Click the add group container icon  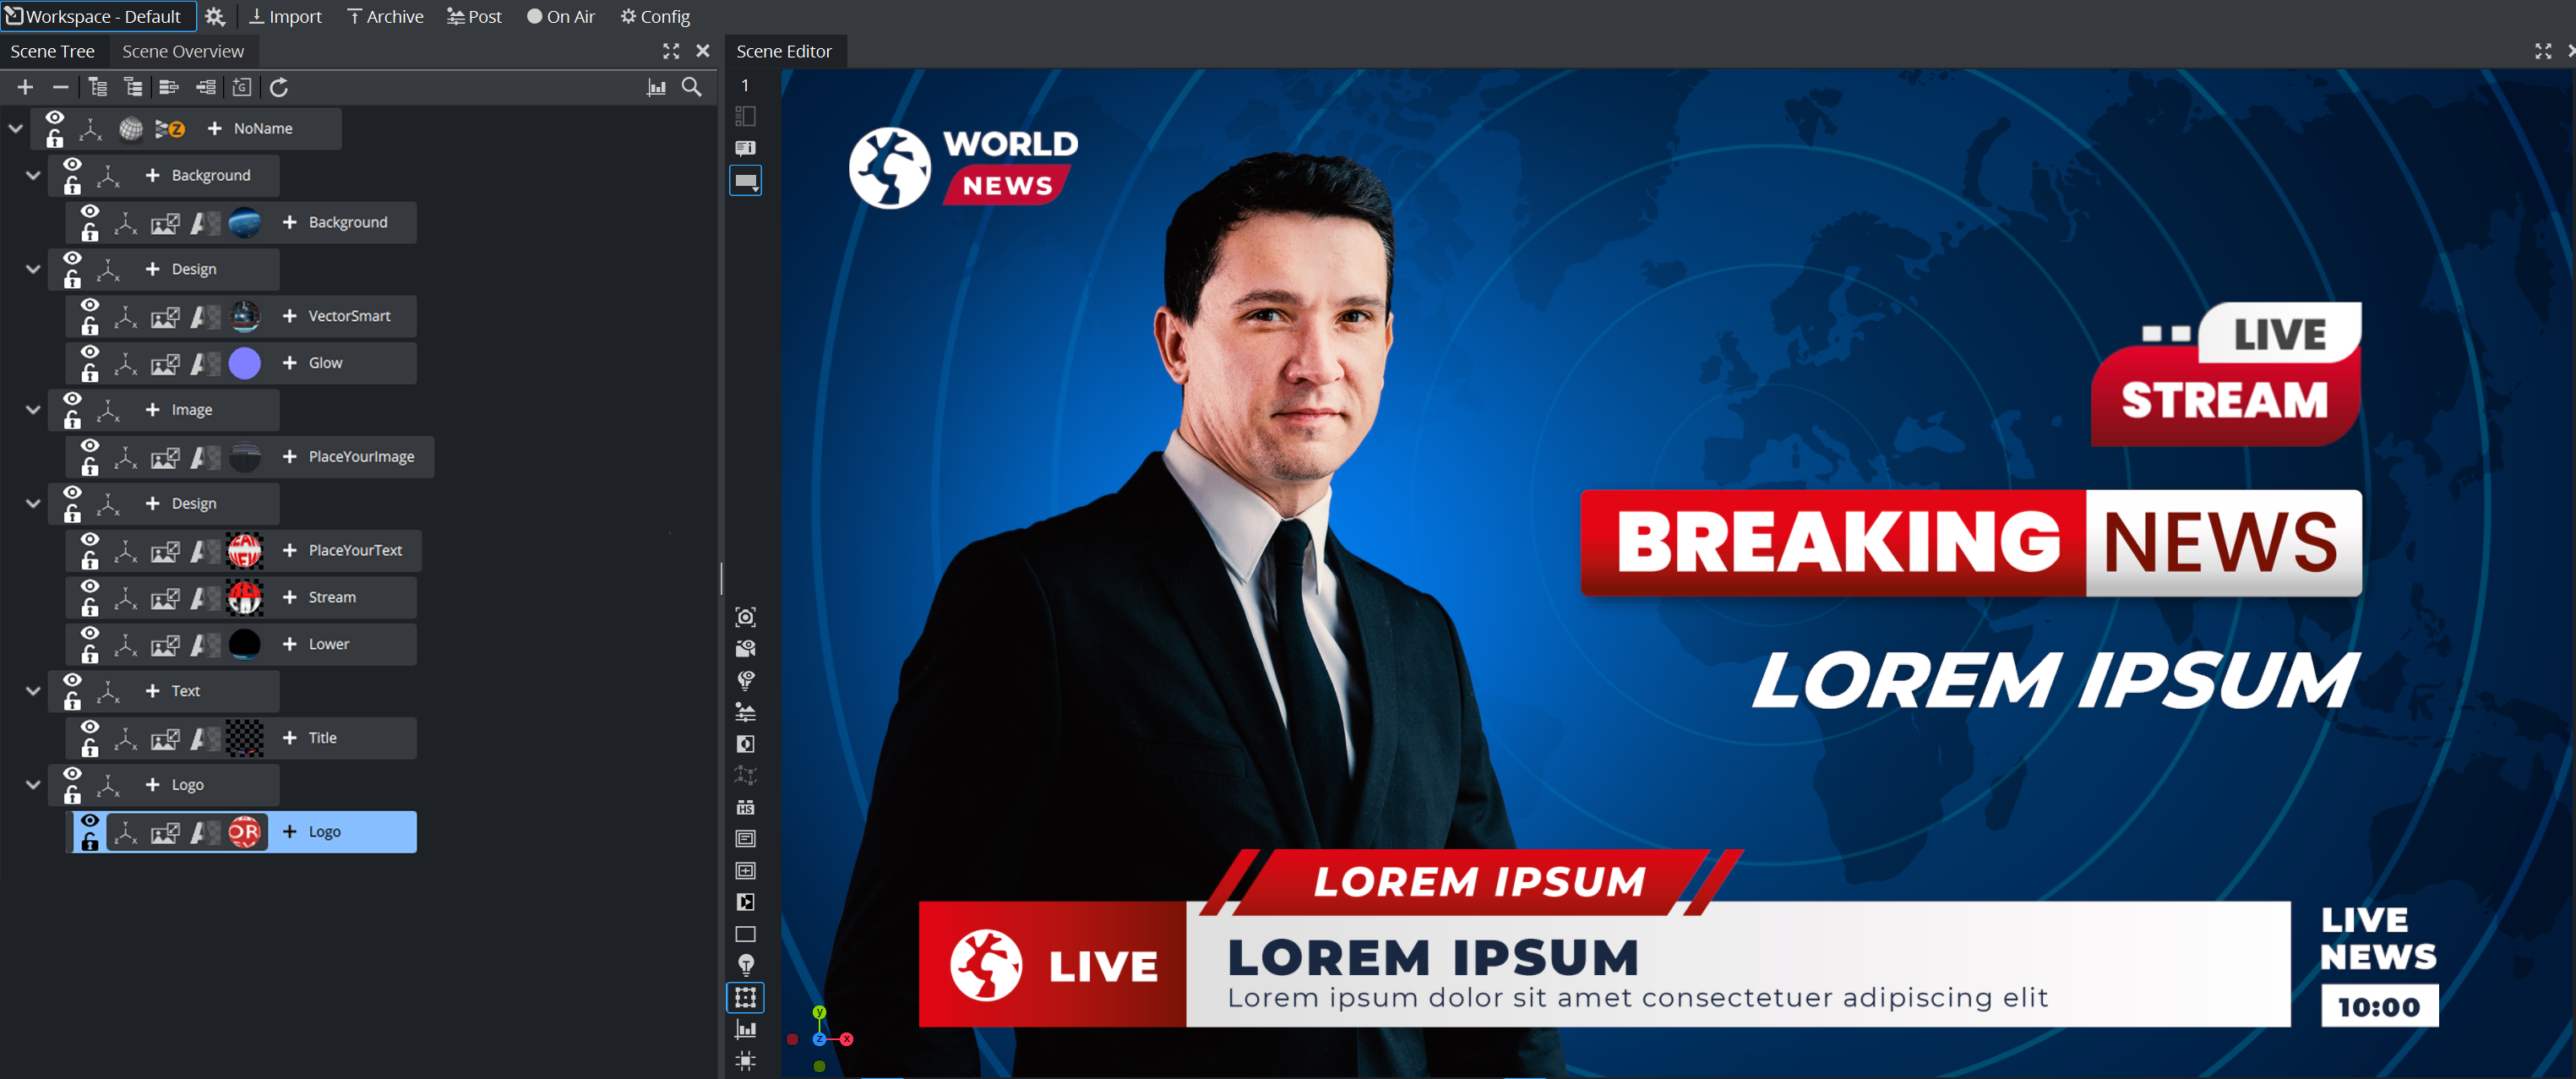(x=242, y=88)
